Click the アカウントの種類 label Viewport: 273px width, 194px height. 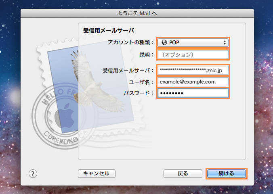131,42
